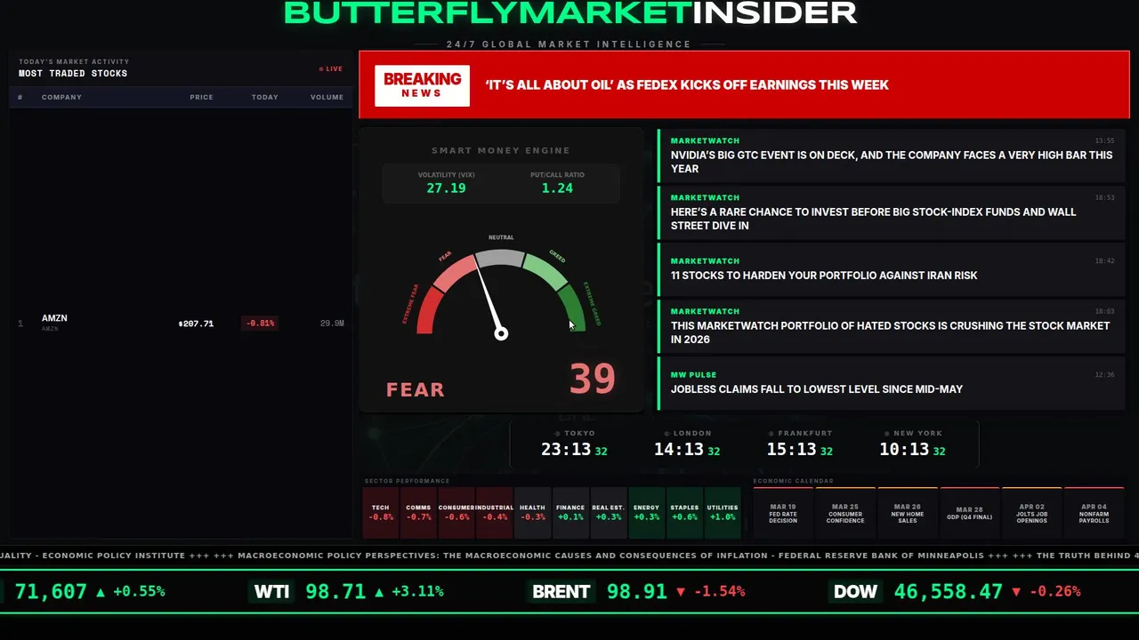Select the HEALTH sector tile

click(x=532, y=513)
